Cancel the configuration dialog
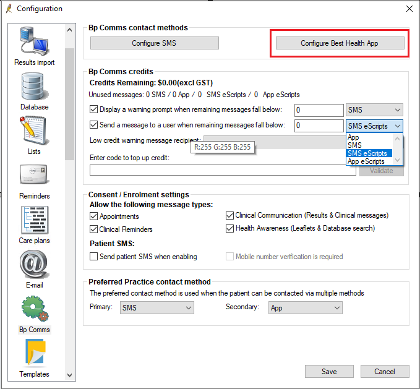The height and width of the screenshot is (389, 420). click(385, 371)
